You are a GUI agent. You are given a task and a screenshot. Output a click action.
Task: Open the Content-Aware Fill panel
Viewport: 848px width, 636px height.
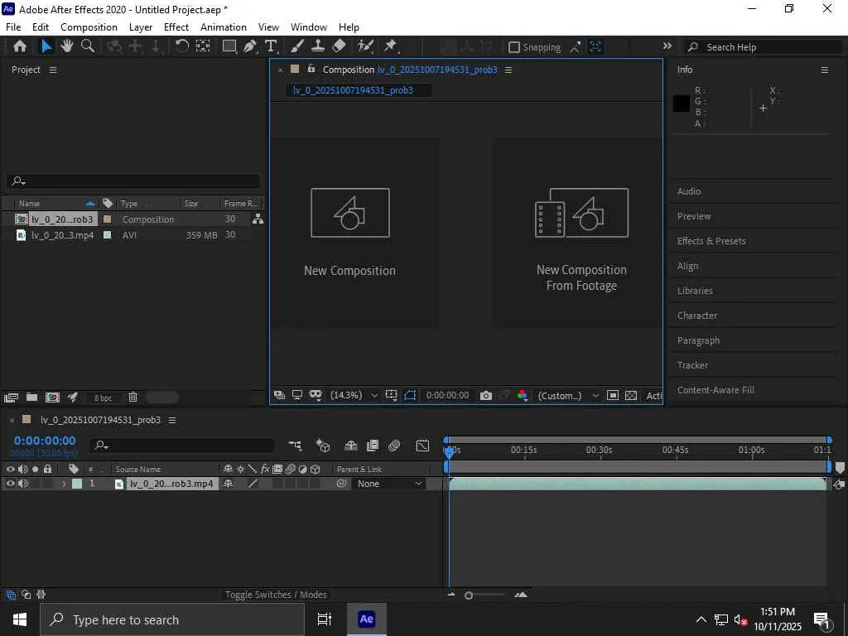pyautogui.click(x=715, y=390)
